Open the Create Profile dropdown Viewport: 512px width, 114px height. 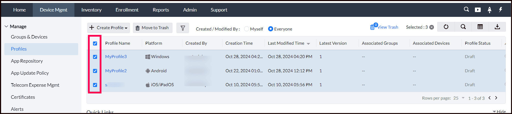pos(109,28)
